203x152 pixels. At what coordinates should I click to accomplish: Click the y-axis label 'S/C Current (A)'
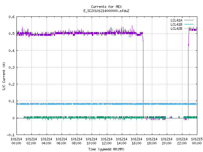click(x=4, y=76)
